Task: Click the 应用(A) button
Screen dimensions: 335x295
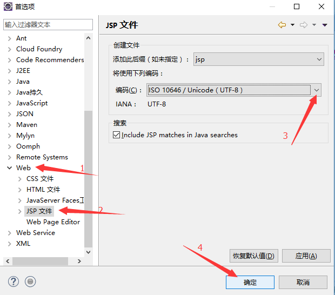Action: click(x=306, y=256)
